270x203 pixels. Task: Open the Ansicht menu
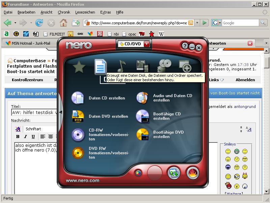[x=47, y=12]
